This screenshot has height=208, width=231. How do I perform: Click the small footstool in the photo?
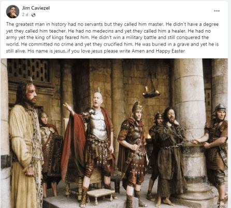(100, 194)
